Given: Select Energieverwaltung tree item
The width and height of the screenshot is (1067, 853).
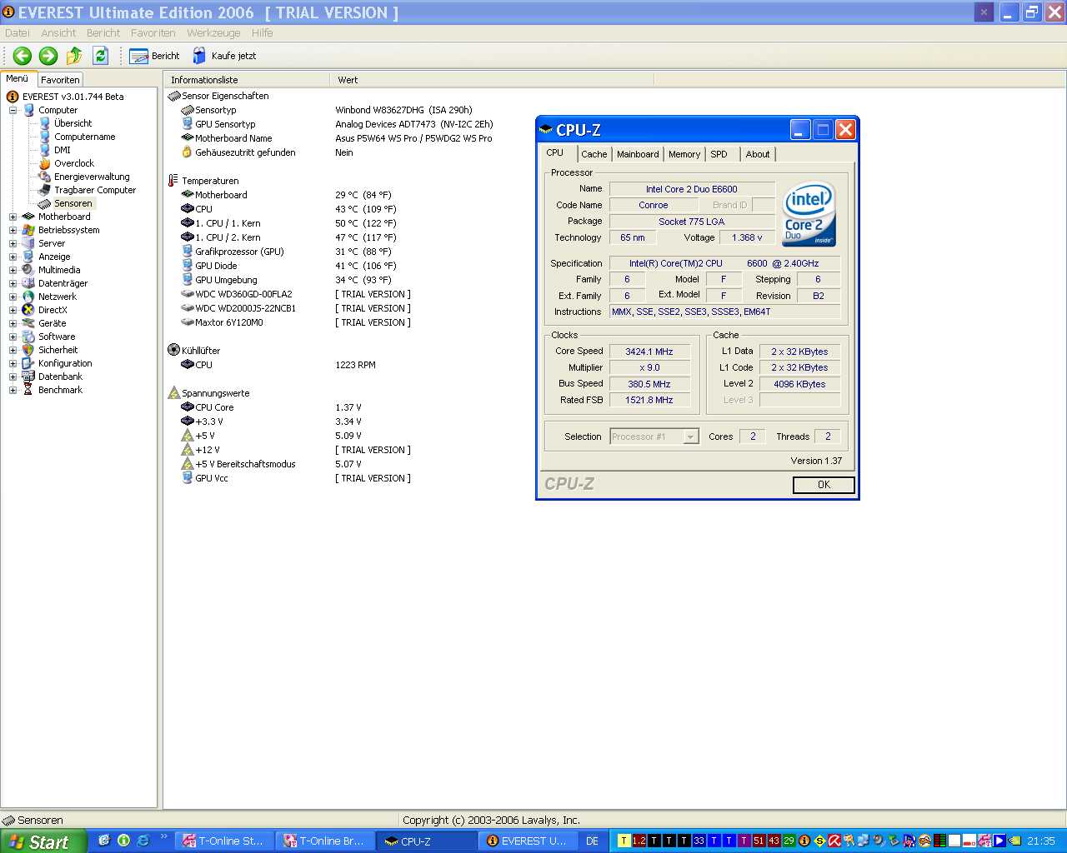Looking at the screenshot, I should pos(92,177).
